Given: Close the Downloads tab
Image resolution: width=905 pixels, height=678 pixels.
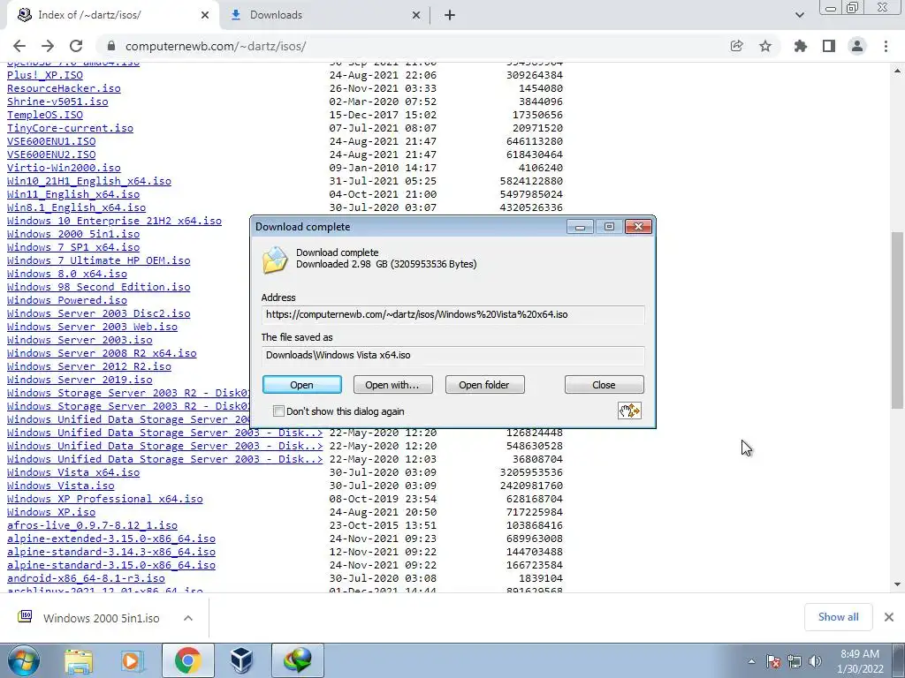Looking at the screenshot, I should tap(416, 15).
